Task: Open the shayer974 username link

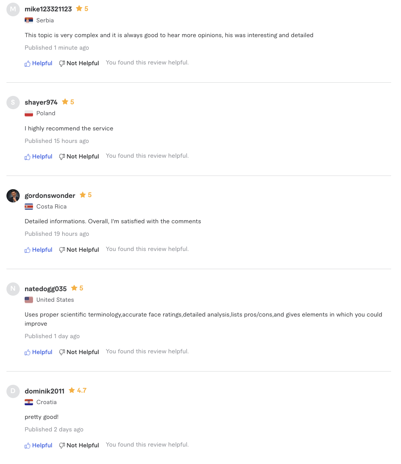Action: (x=41, y=102)
